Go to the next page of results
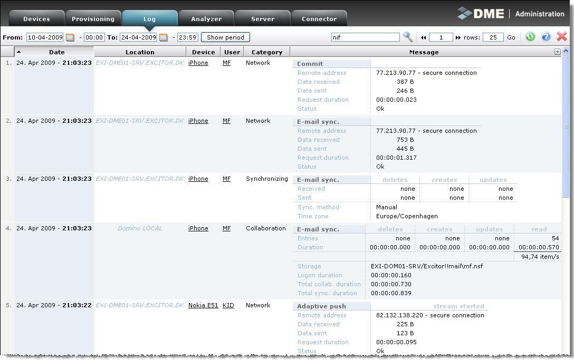Image resolution: width=574 pixels, height=360 pixels. pos(458,37)
